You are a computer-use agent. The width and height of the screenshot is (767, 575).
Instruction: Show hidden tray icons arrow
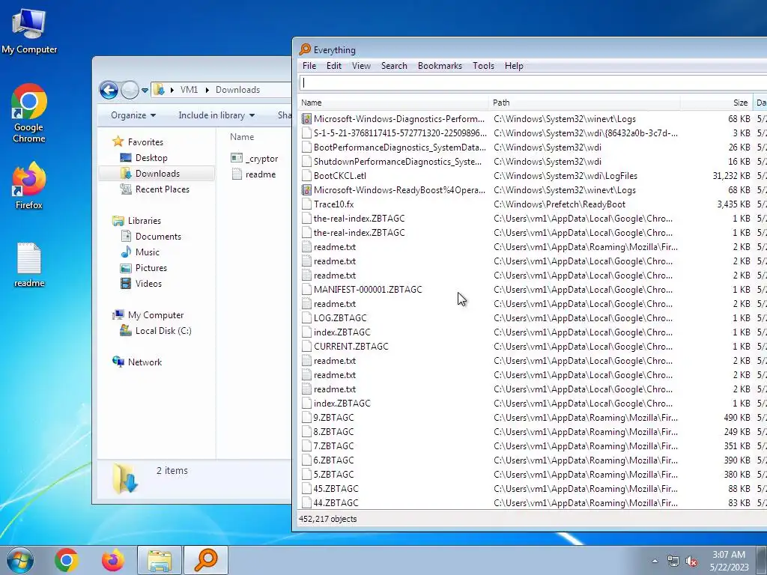[655, 561]
